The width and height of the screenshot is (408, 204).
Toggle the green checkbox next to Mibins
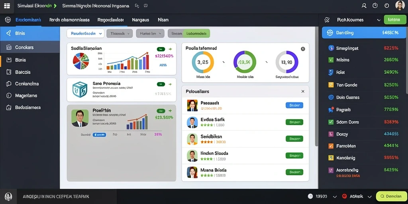pyautogui.click(x=331, y=60)
